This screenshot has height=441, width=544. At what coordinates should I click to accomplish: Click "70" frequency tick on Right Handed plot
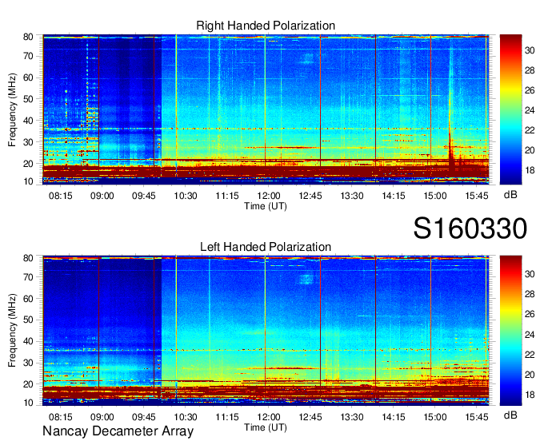[x=29, y=56]
